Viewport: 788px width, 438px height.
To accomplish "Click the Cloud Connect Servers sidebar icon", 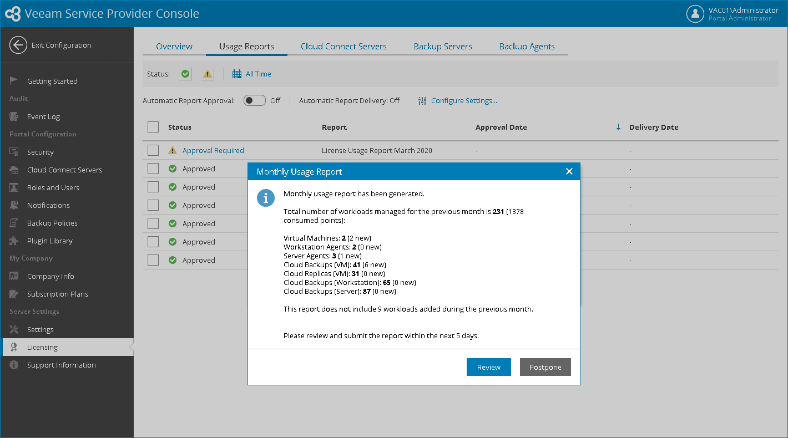I will (14, 170).
